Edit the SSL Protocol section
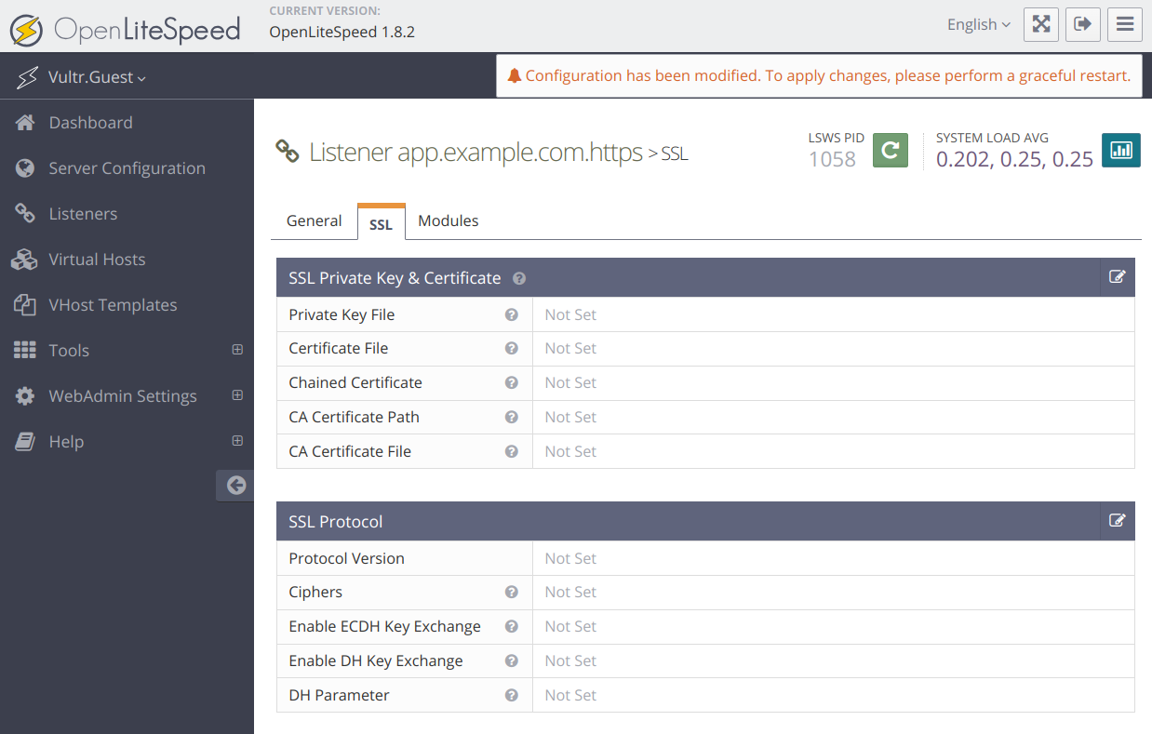1152x734 pixels. [x=1118, y=521]
